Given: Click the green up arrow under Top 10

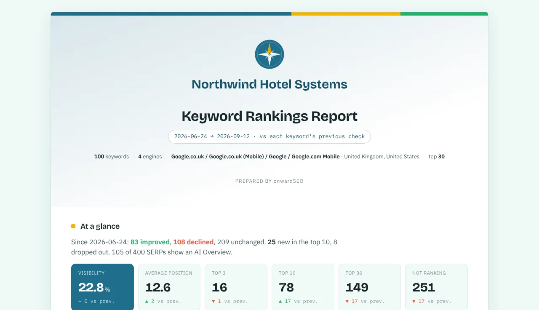Looking at the screenshot, I should 280,301.
